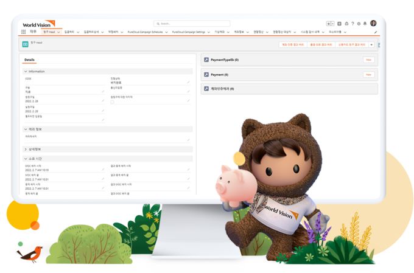Open the 계좌인증에러 (0) related list link
Image resolution: width=414 pixels, height=273 pixels.
tap(222, 89)
